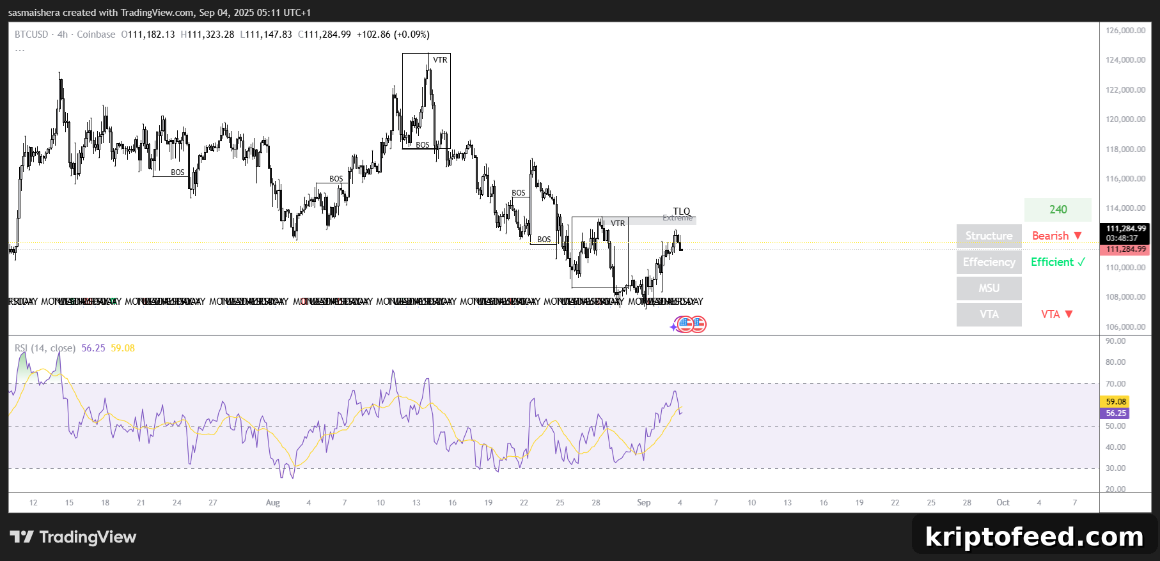Screen dimensions: 1160x561
Task: Click the BOS label inside the upper VTR box
Action: pos(423,145)
